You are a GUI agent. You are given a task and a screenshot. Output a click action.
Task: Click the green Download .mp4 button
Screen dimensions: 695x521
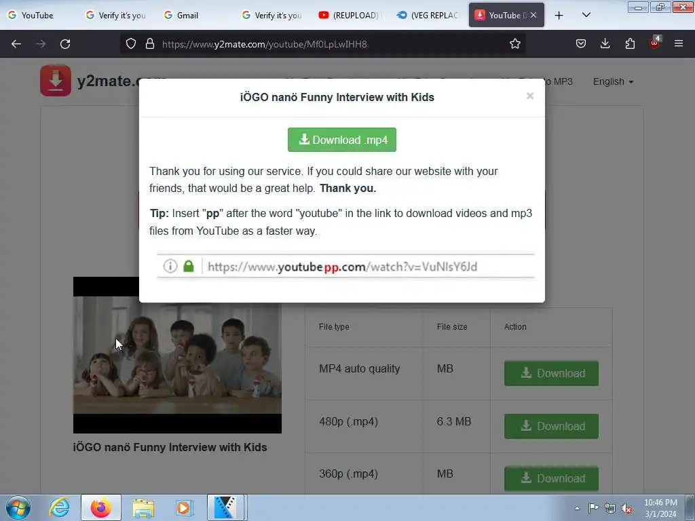342,140
